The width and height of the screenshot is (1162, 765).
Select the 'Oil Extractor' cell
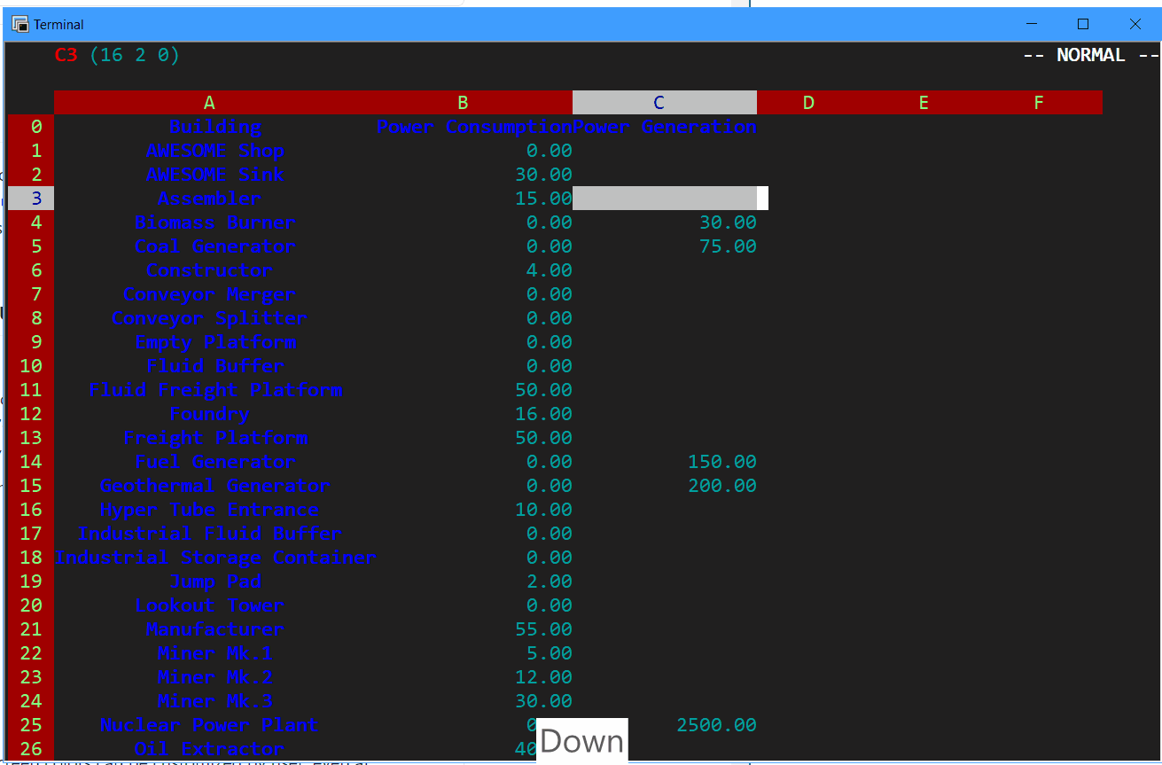[209, 749]
